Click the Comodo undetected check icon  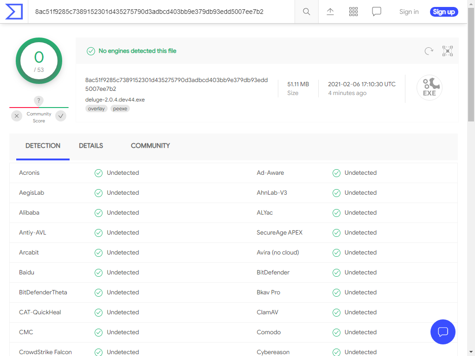click(x=336, y=332)
